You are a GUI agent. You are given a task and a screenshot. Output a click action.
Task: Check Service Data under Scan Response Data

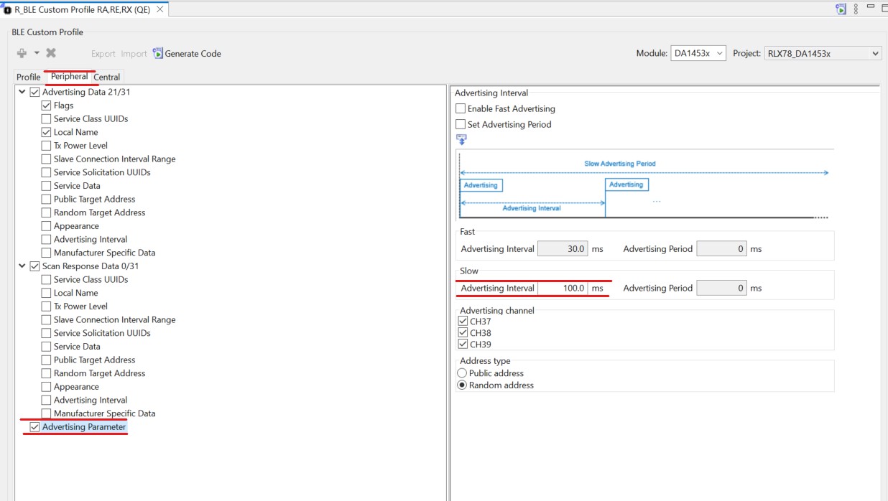pyautogui.click(x=46, y=347)
